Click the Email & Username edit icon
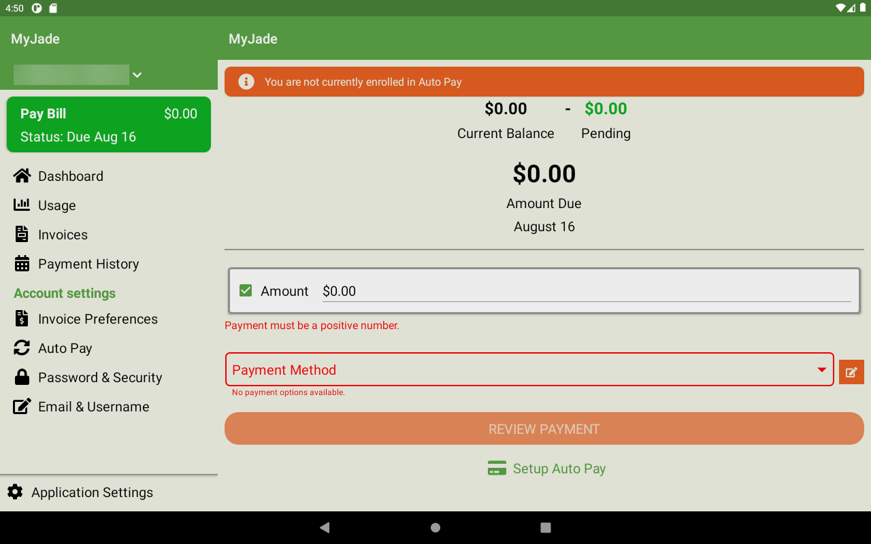 (x=22, y=407)
